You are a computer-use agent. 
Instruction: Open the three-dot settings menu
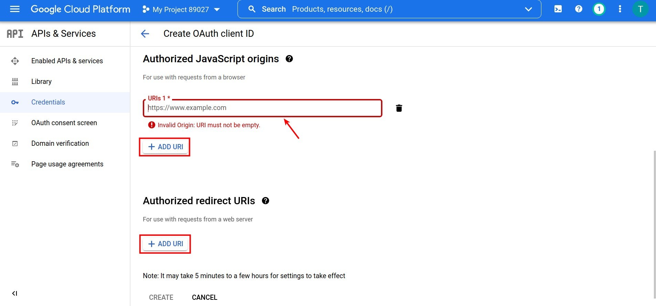[x=620, y=9]
